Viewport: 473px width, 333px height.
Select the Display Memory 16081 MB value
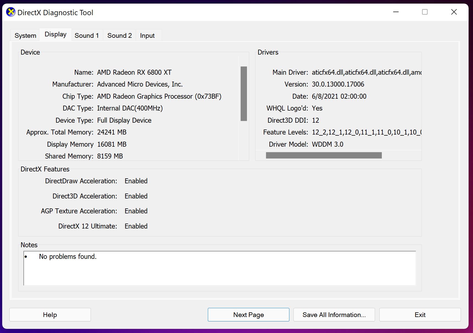112,144
